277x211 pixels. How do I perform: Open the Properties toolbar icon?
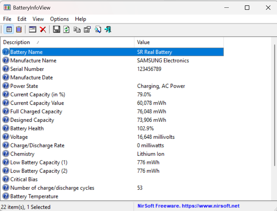[x=87, y=29]
